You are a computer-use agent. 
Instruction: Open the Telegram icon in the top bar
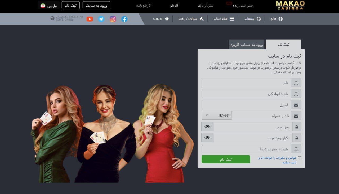point(101,19)
